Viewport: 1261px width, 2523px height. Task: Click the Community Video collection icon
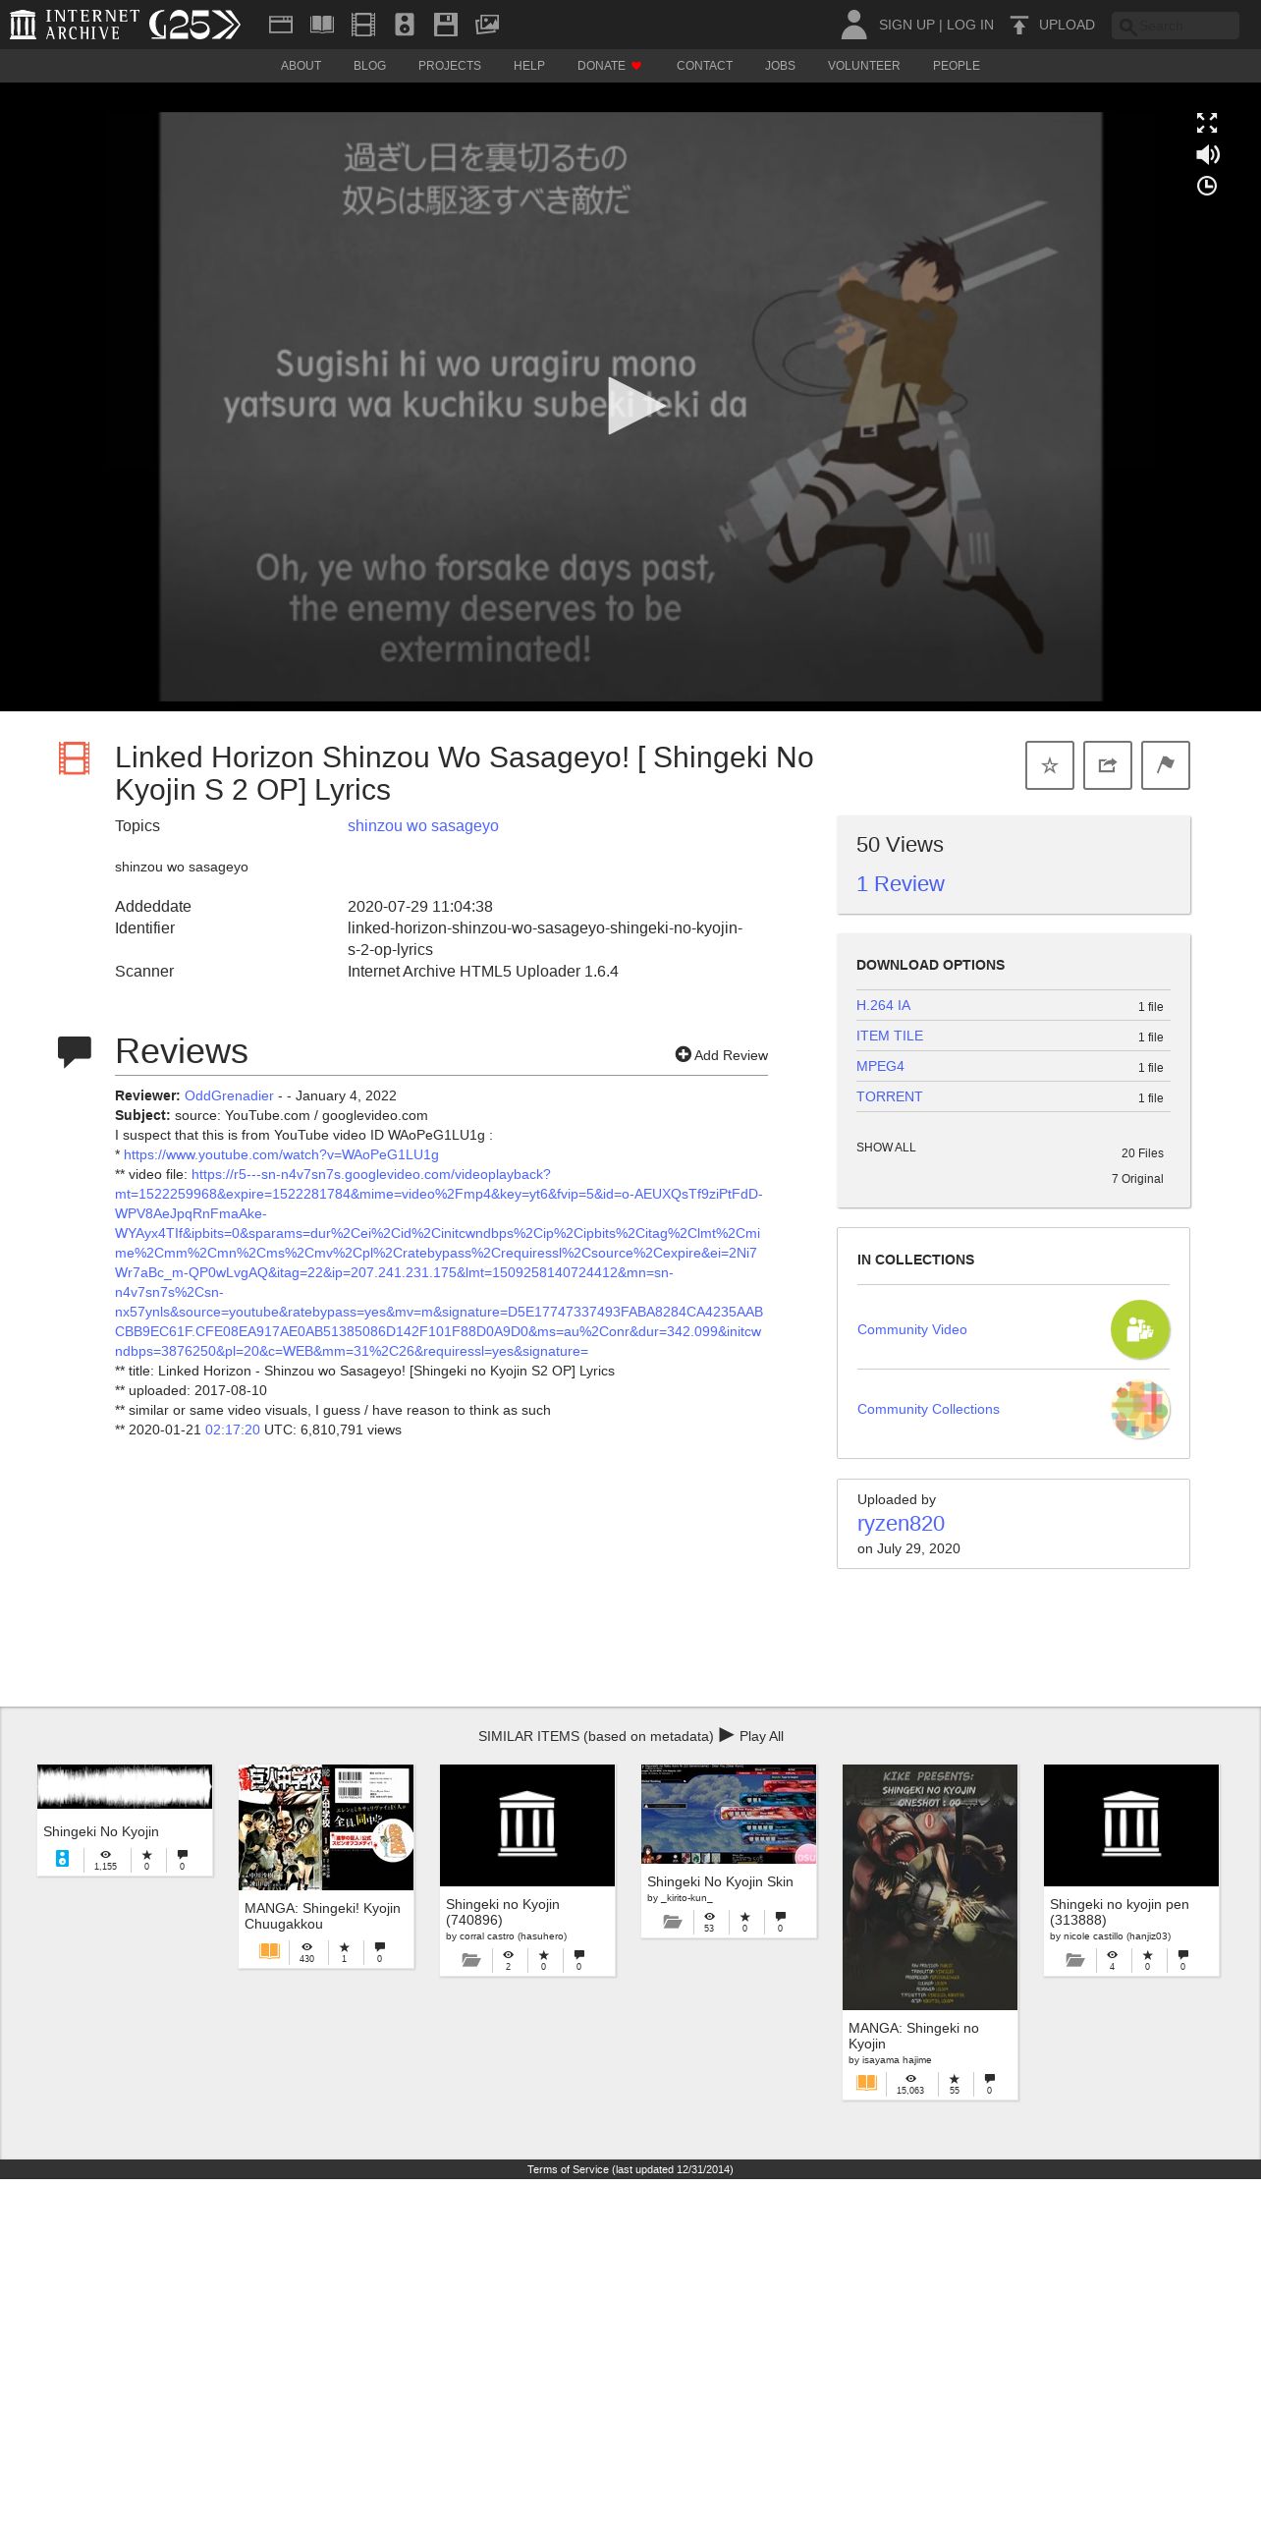point(1140,1329)
